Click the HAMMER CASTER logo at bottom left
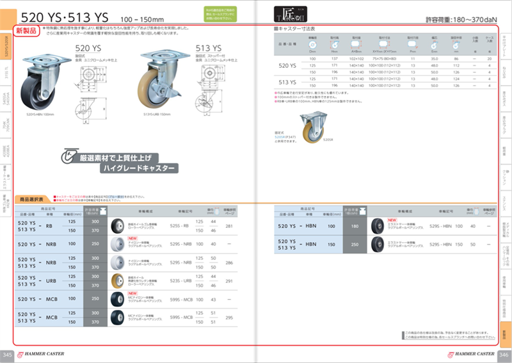The width and height of the screenshot is (512, 363). [40, 354]
